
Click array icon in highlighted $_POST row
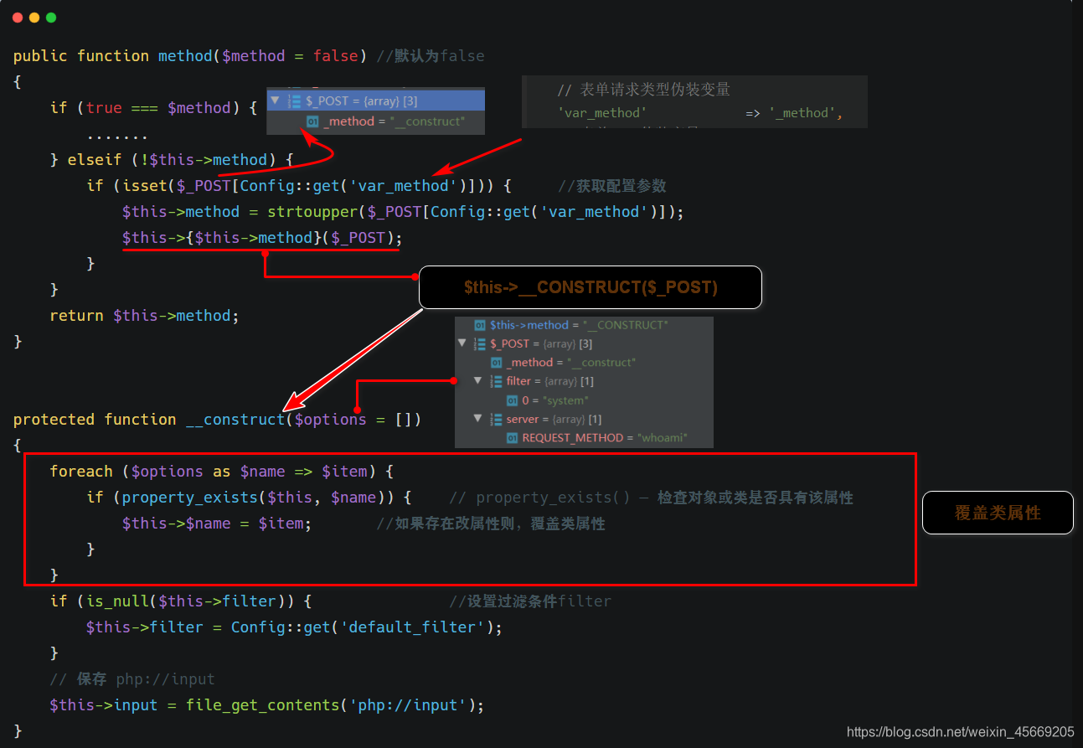click(294, 101)
